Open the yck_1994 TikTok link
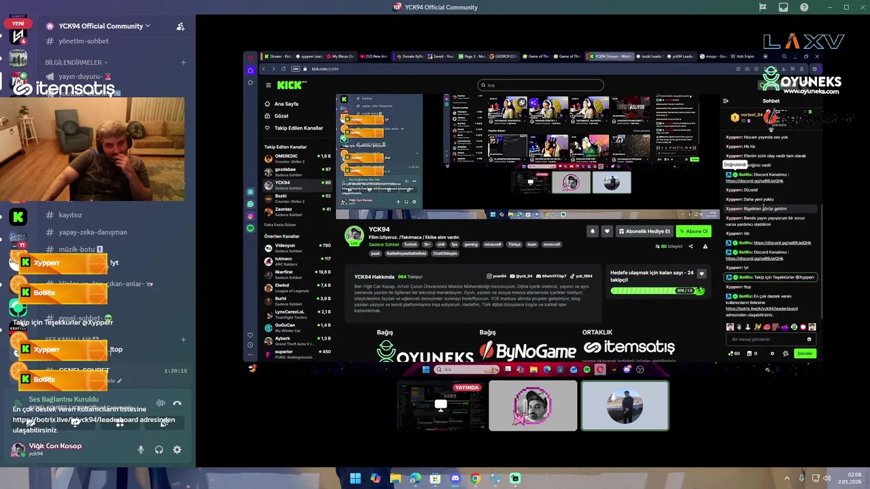 [x=582, y=276]
